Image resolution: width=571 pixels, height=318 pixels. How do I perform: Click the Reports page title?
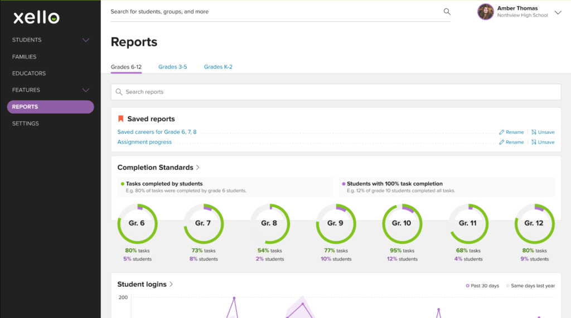134,42
